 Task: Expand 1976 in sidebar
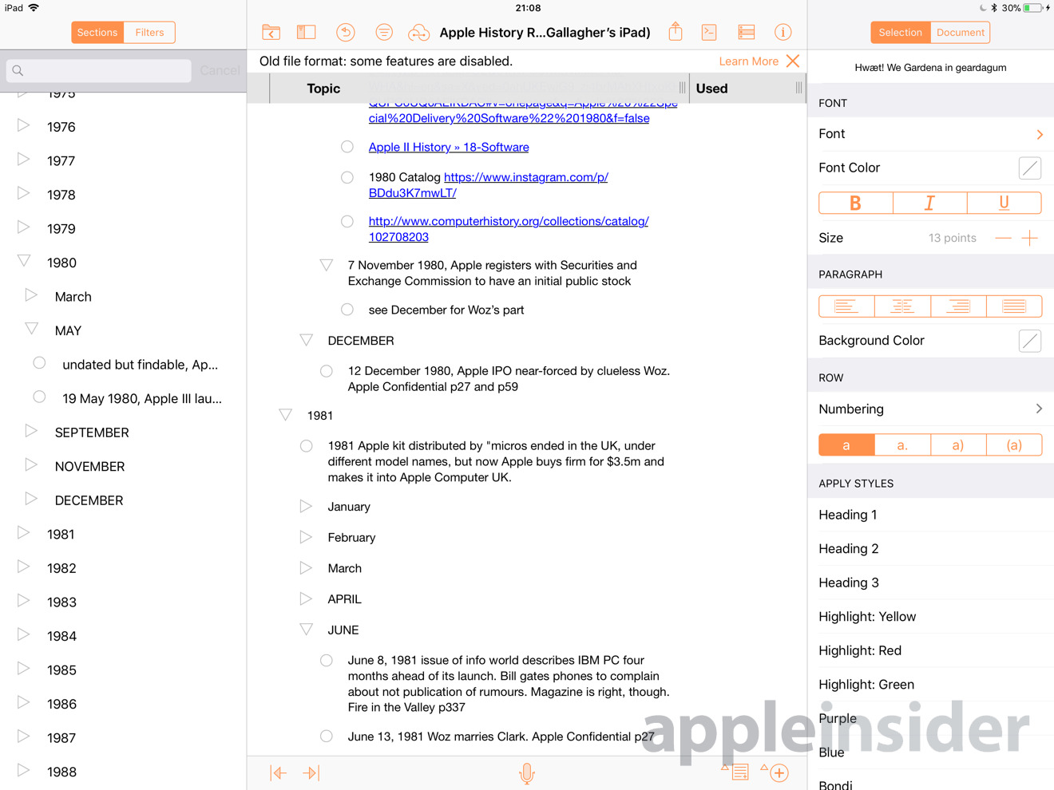click(x=23, y=125)
